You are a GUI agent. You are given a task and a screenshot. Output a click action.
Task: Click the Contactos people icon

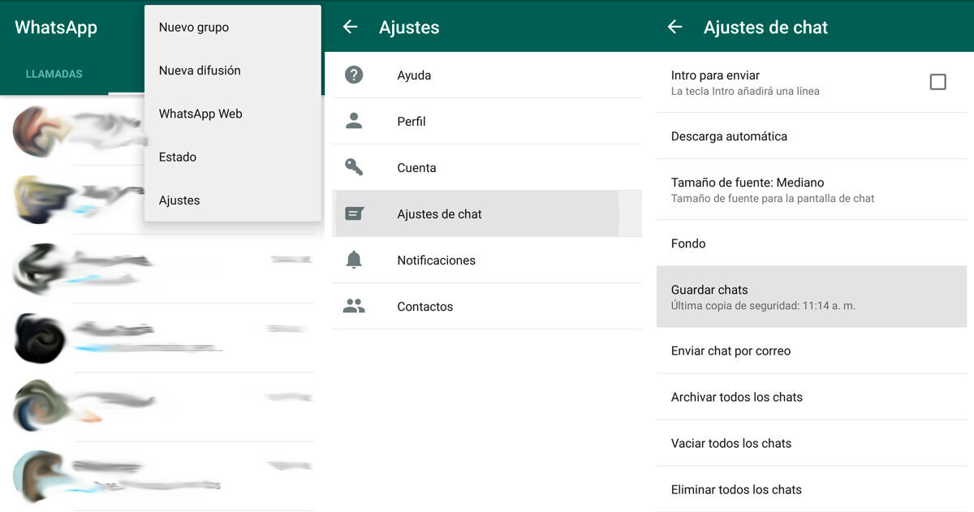[354, 306]
